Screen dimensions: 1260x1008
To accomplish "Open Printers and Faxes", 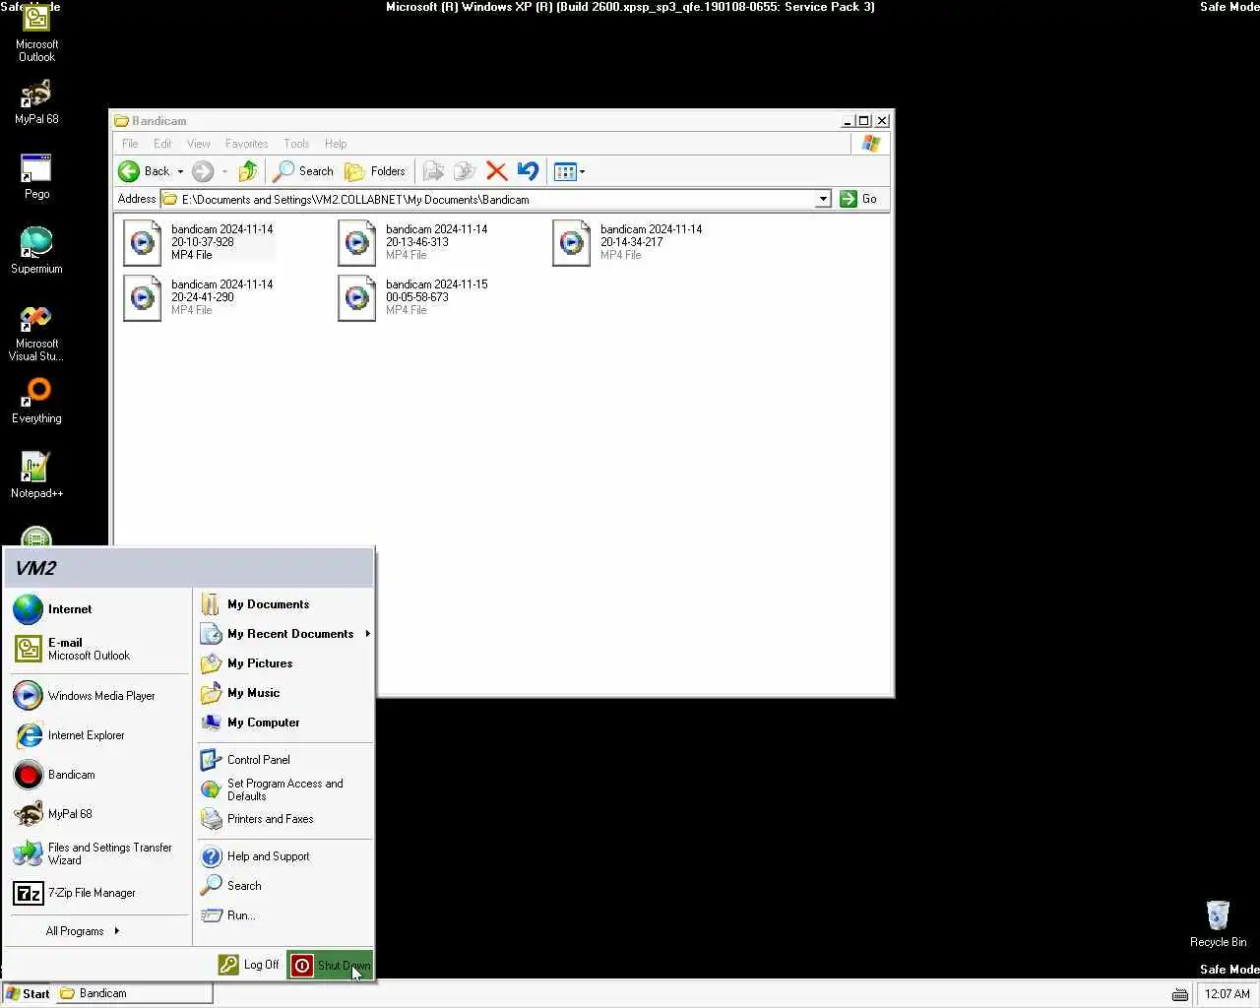I will (x=284, y=819).
